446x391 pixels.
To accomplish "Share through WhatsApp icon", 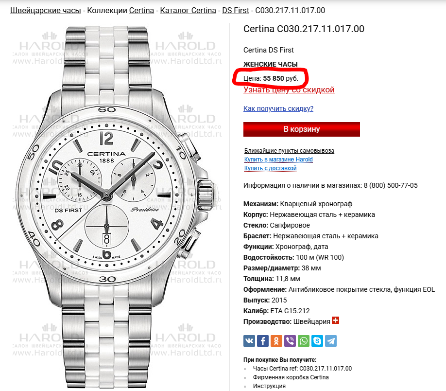I will [x=304, y=340].
